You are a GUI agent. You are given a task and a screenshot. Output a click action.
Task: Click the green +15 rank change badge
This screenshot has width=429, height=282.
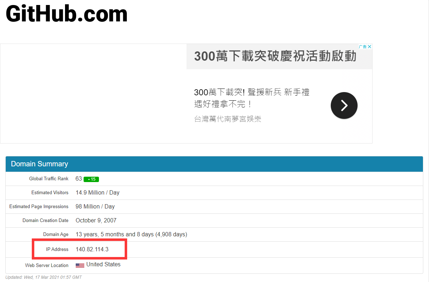point(91,179)
